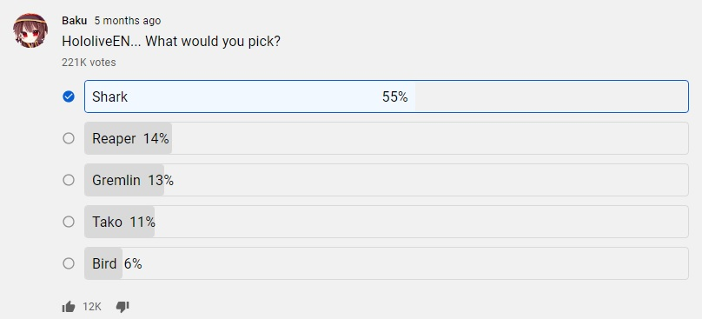The image size is (702, 319).
Task: Click the poll question 'What would you pick?'
Action: 213,42
